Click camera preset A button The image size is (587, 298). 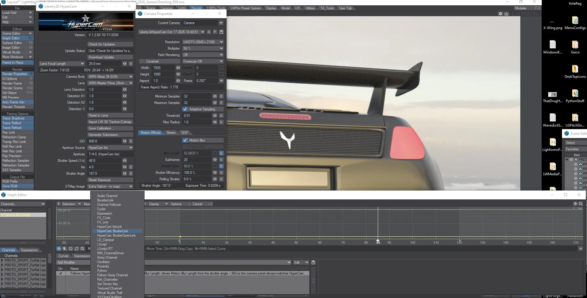click(209, 32)
